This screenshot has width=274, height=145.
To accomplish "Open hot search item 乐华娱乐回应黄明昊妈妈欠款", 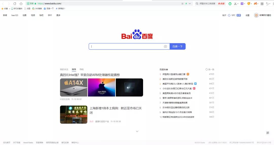I will pyautogui.click(x=176, y=107).
